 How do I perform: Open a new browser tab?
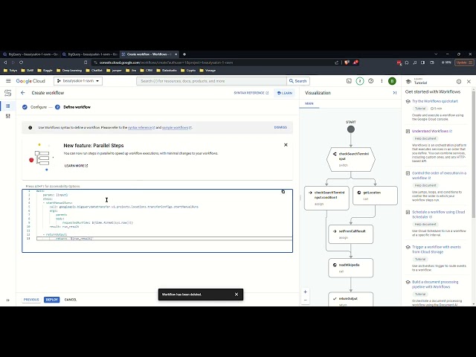click(x=184, y=54)
